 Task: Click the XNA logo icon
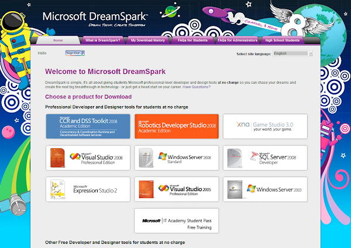tap(243, 124)
